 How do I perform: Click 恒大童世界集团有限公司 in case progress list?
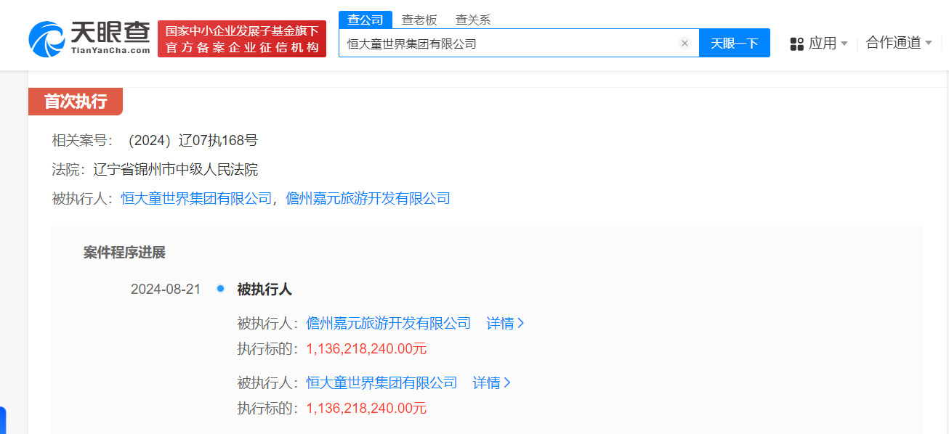click(x=381, y=382)
